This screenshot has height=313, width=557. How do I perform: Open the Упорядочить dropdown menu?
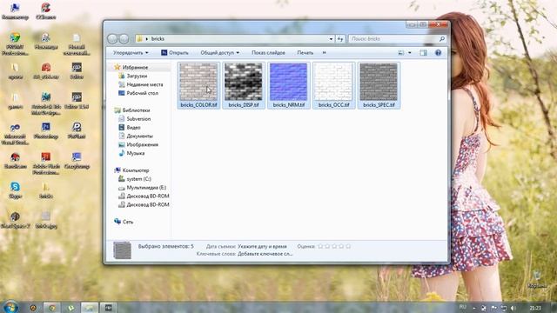[131, 52]
